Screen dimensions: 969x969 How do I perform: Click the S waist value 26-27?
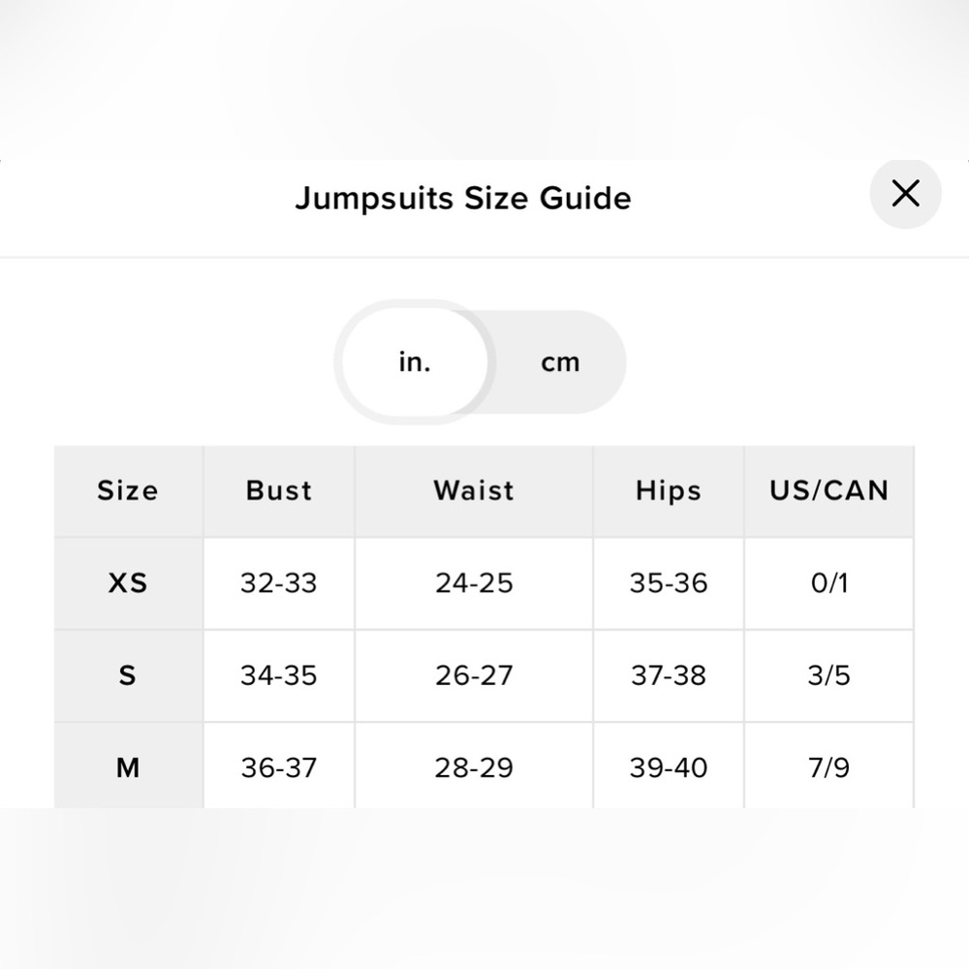click(x=474, y=675)
